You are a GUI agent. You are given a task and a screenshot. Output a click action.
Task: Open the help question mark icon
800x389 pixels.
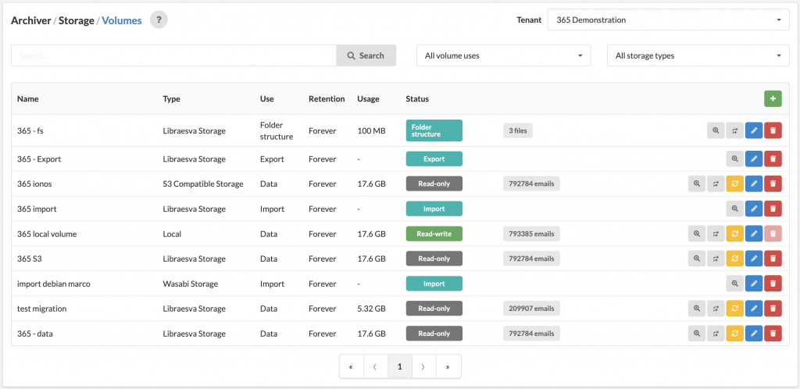(159, 20)
